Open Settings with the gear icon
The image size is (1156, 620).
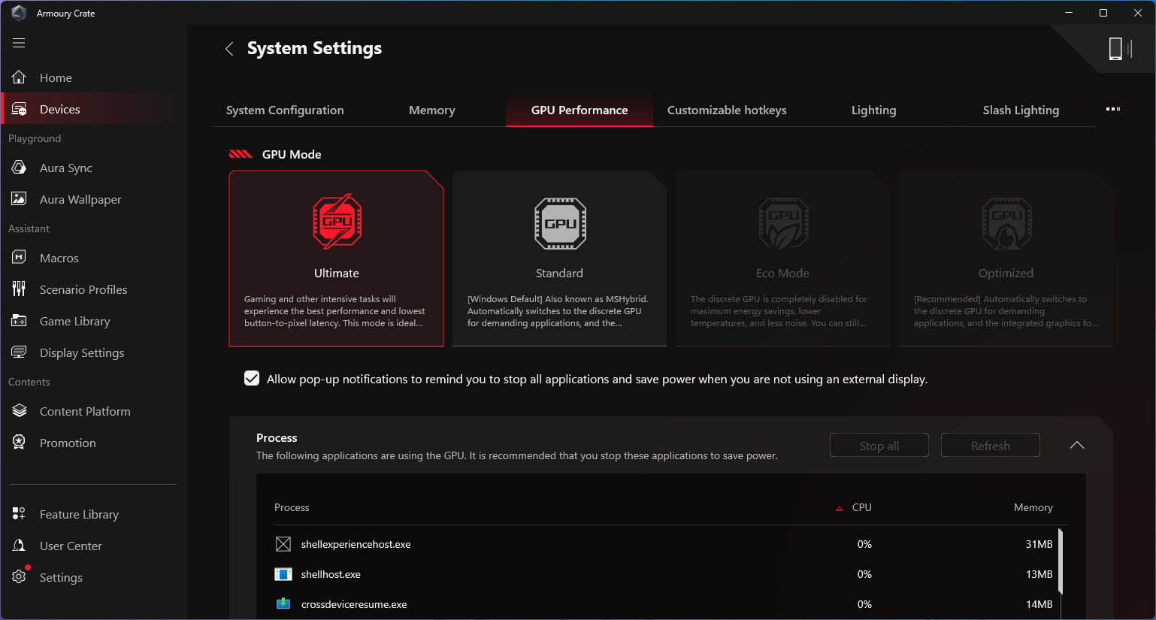pyautogui.click(x=19, y=577)
